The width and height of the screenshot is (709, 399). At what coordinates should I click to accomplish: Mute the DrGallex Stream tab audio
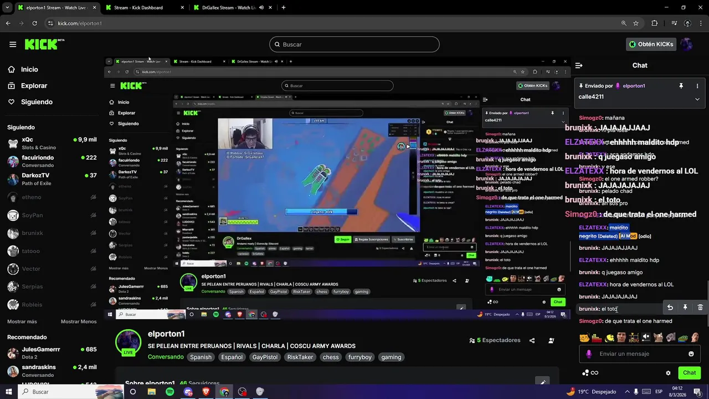[x=261, y=8]
